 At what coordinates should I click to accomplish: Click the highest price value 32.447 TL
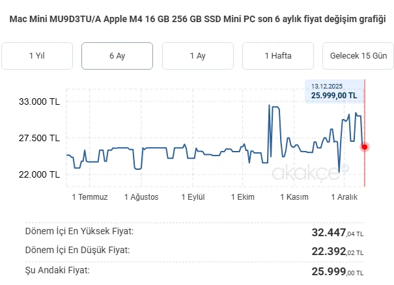coord(337,232)
